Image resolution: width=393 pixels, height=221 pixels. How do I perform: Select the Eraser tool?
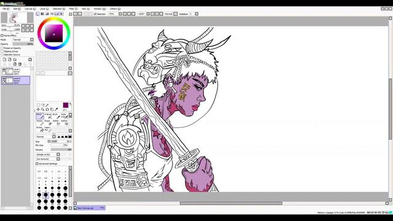pos(49,123)
